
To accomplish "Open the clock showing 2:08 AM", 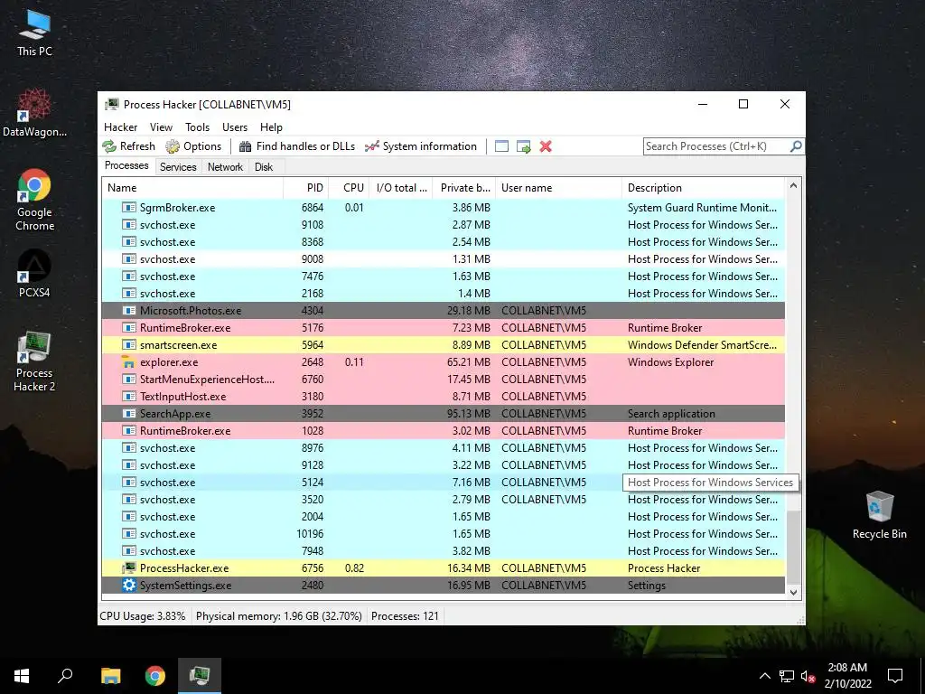I will coord(847,676).
